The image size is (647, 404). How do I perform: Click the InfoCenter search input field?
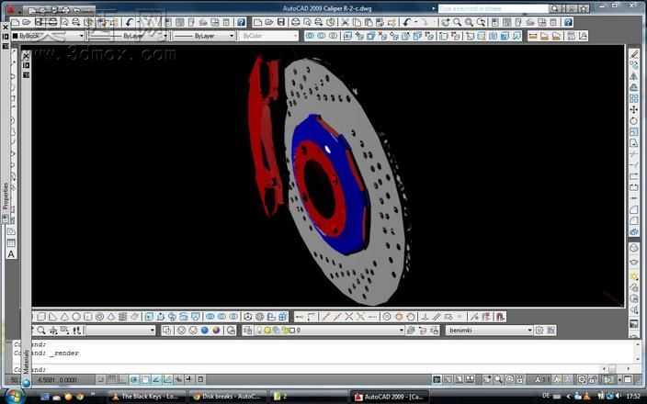pyautogui.click(x=494, y=8)
